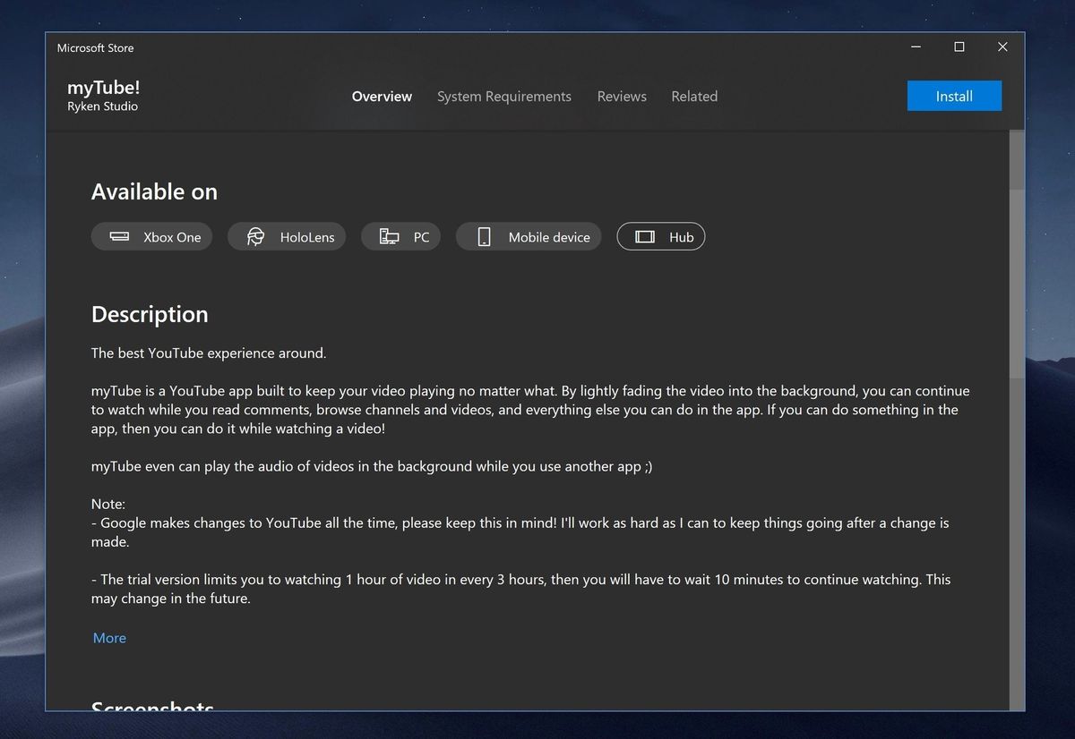Toggle the Hub availability badge
1075x739 pixels.
[x=661, y=236]
